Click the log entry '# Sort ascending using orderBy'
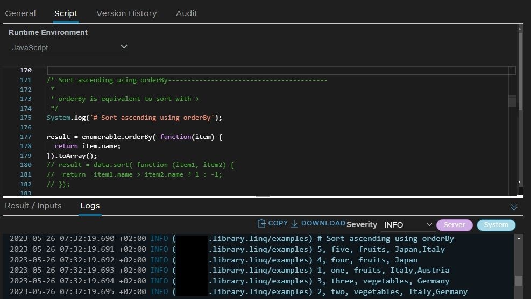Screen dimensions: 531x299 [385, 238]
